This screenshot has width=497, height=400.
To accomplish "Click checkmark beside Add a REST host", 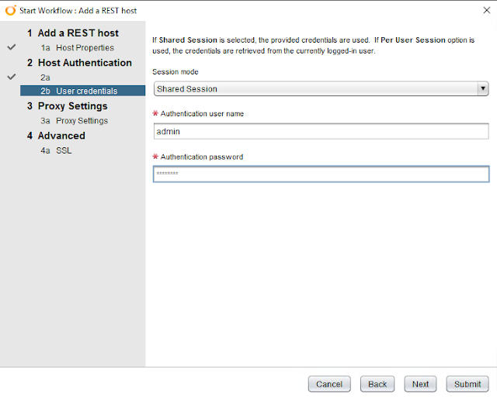I will (11, 48).
